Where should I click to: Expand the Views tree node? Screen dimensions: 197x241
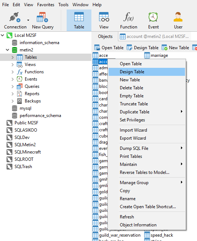(x=12, y=65)
